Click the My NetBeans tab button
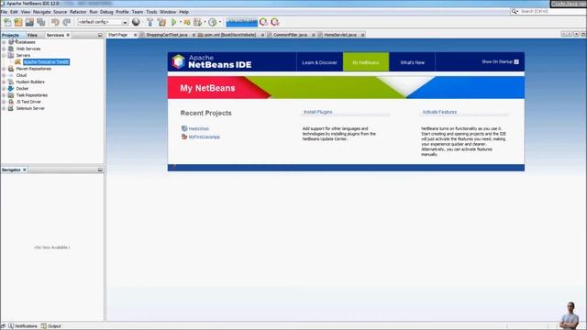The image size is (587, 330). pyautogui.click(x=366, y=62)
